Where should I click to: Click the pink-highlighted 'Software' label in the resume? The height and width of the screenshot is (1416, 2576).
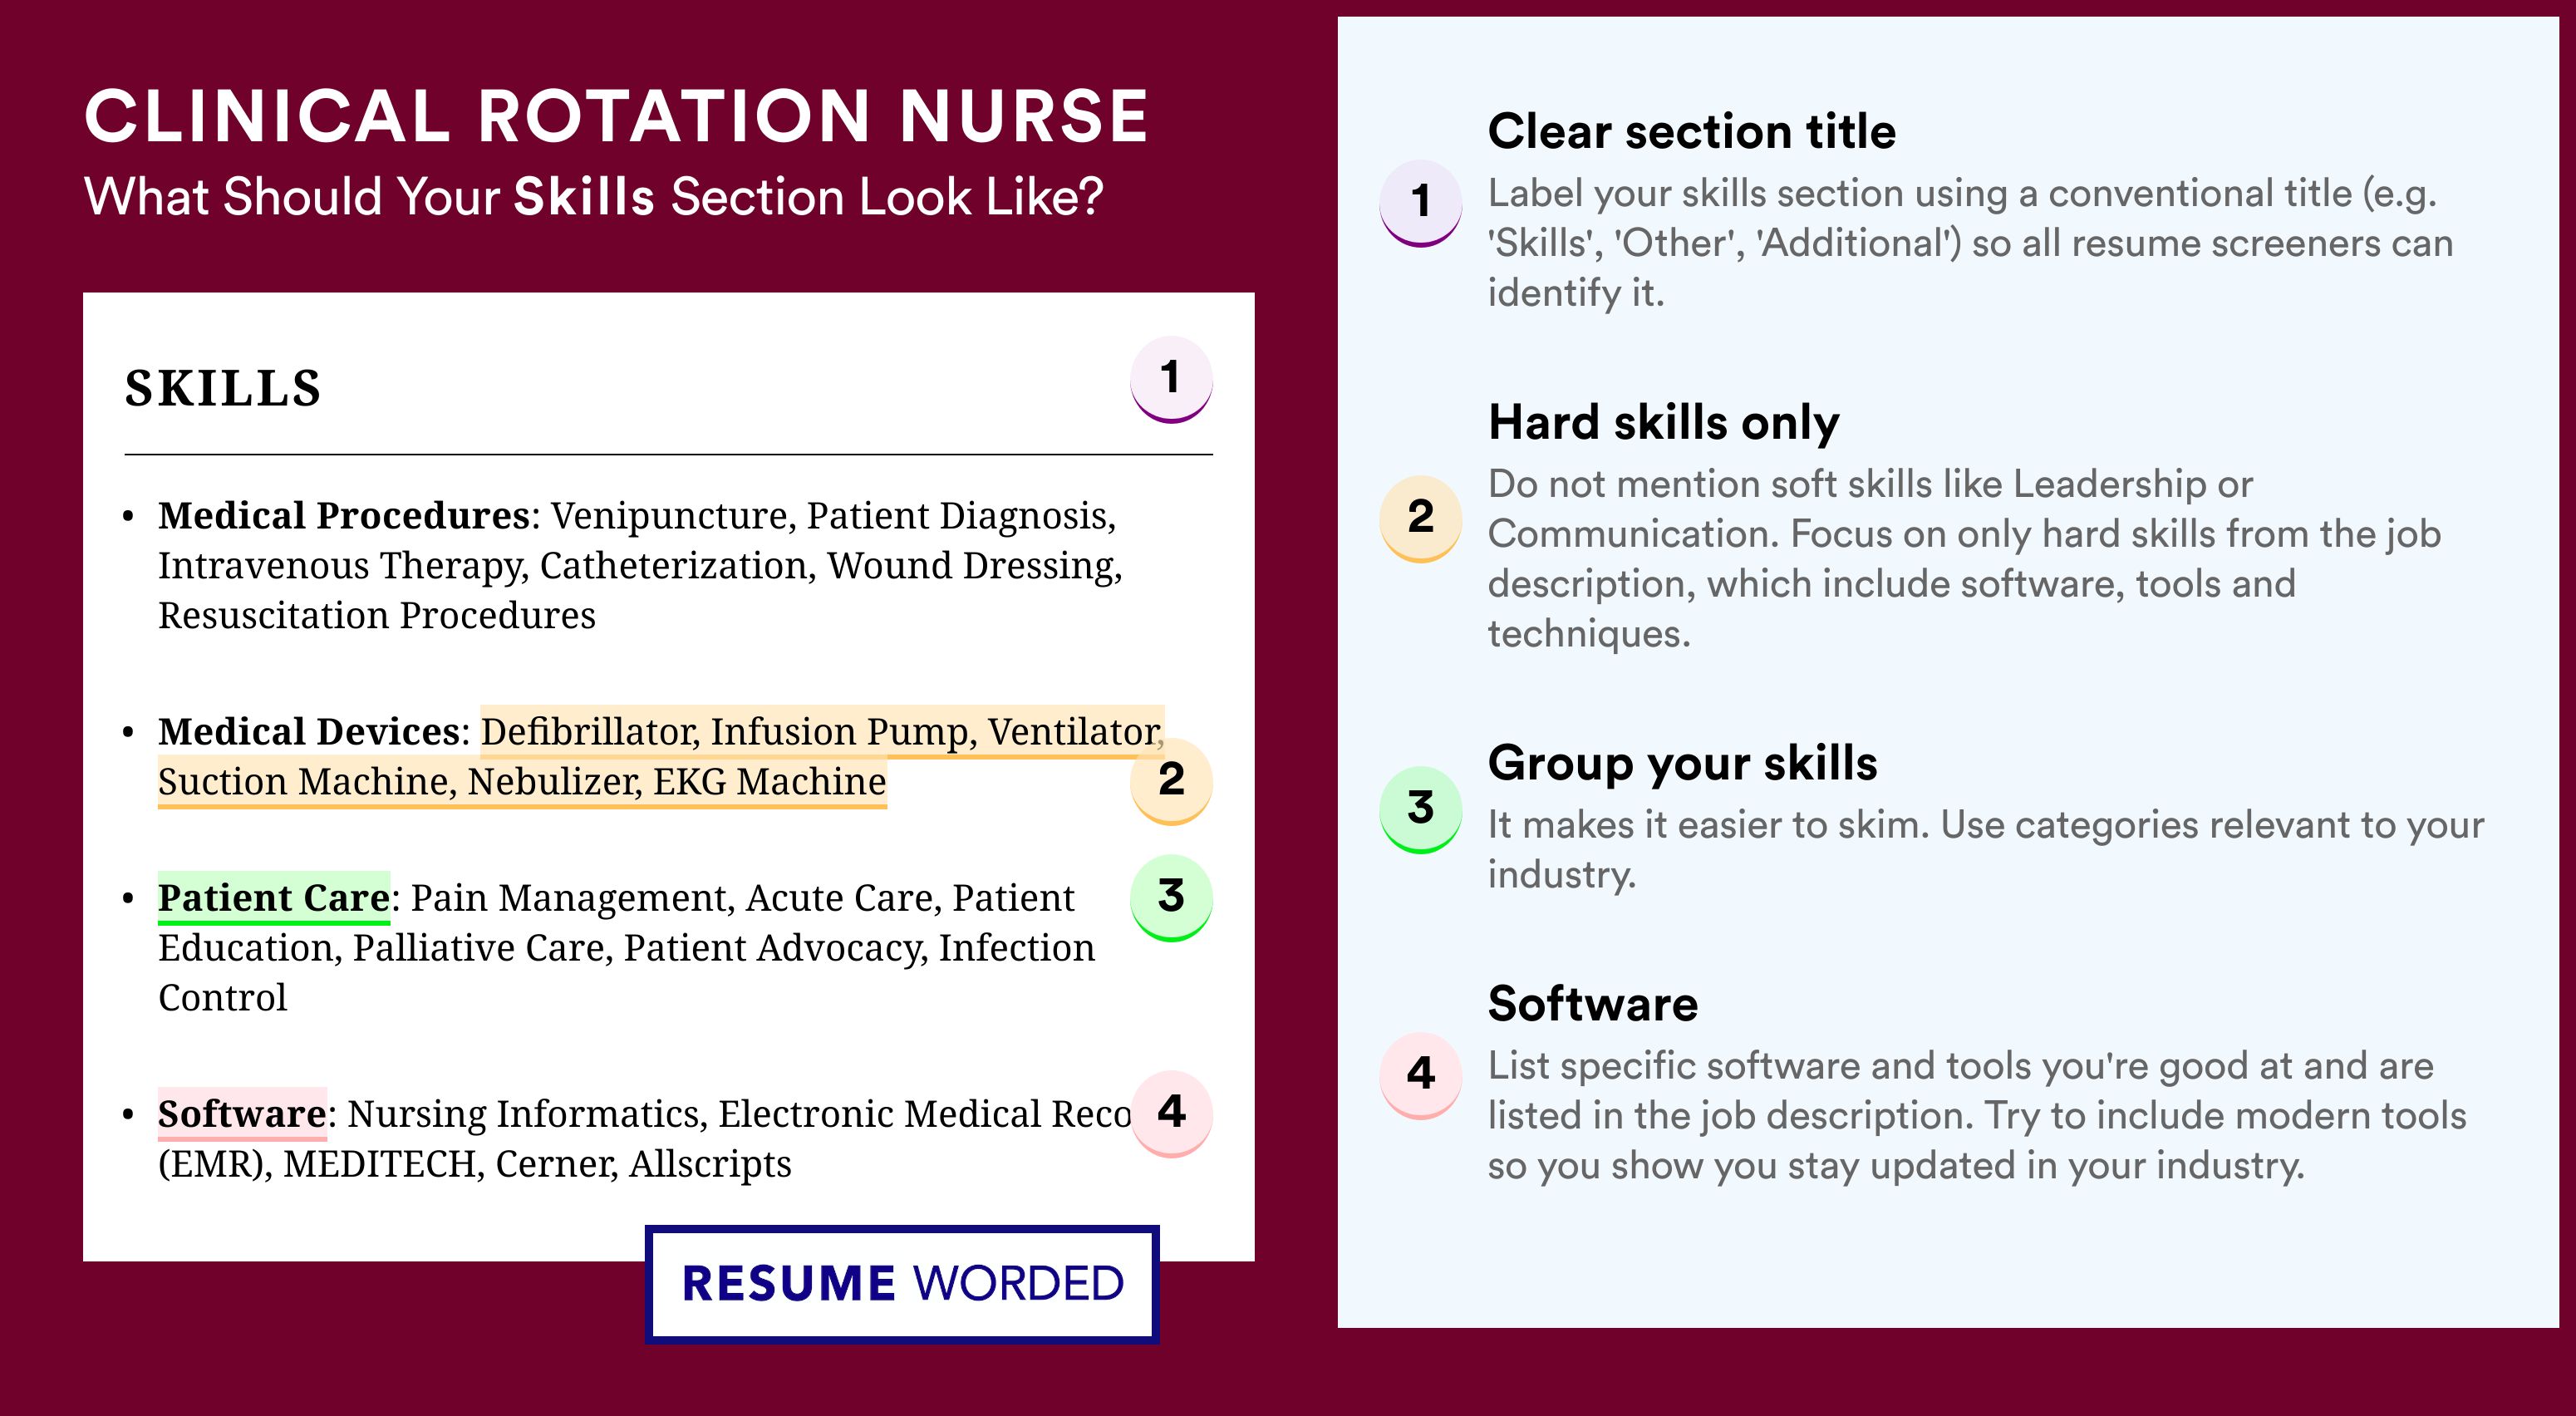[x=242, y=1113]
